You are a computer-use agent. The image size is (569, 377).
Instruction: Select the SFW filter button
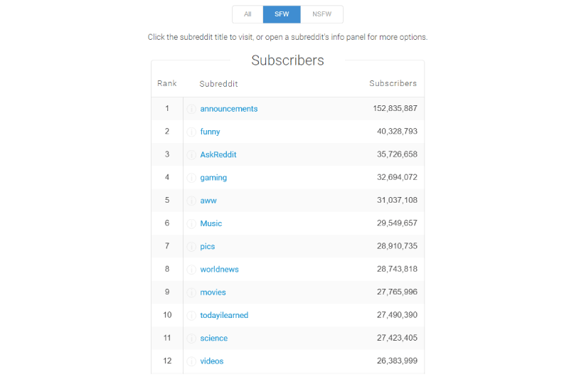coord(282,14)
